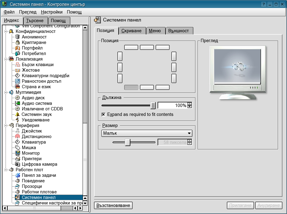
Task: Toggle Expand as required to fit contents
Action: point(104,115)
